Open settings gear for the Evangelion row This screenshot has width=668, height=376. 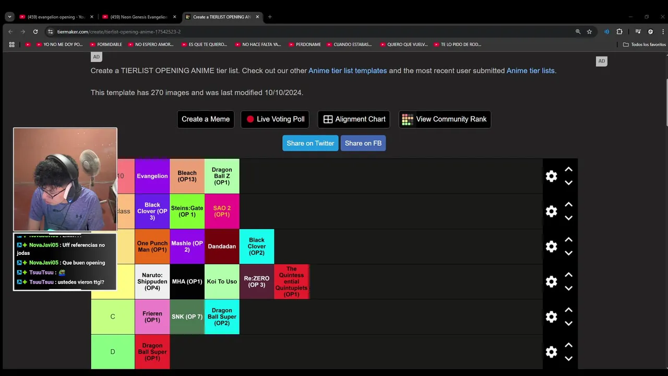pos(551,176)
